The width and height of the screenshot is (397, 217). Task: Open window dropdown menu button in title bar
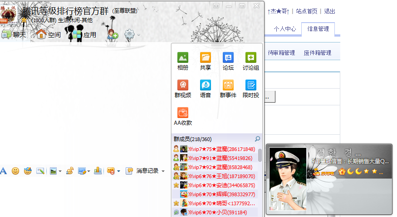pos(216,5)
